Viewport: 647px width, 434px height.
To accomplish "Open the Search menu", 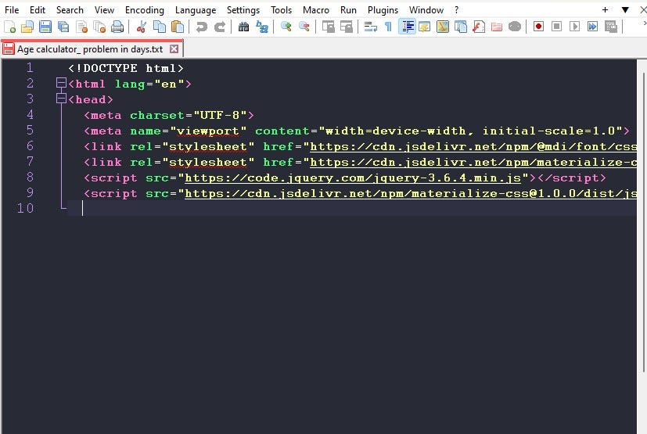I will click(70, 10).
